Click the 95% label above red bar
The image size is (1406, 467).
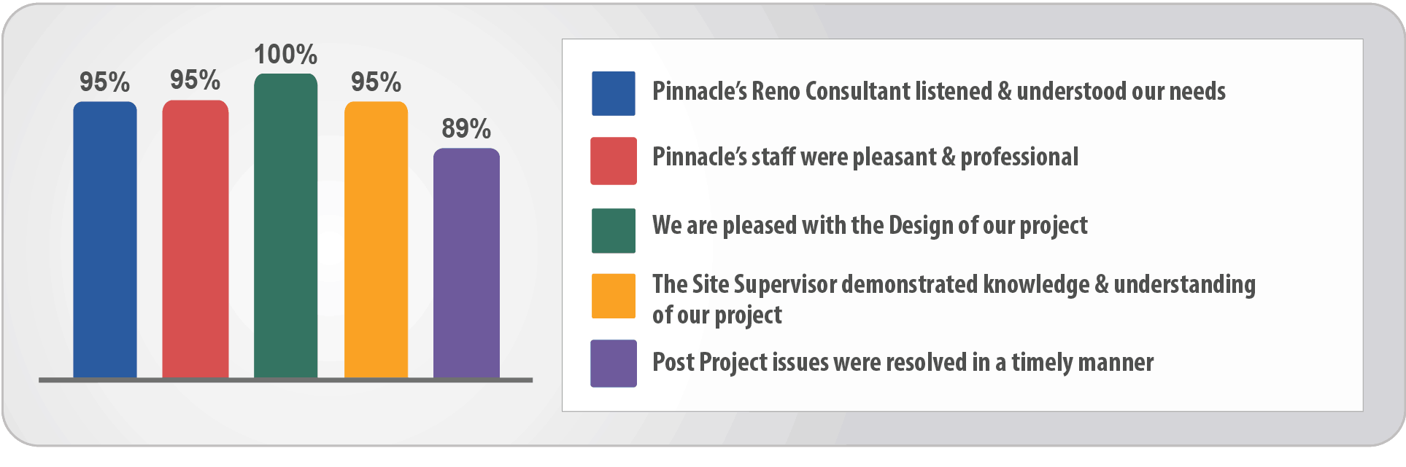point(196,80)
